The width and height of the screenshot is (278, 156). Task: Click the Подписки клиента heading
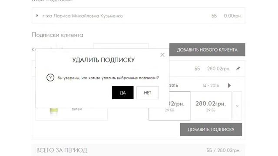point(57,35)
